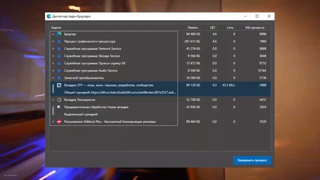Click the puzzle icon beside Процесс графического процессора
This screenshot has width=320, height=180.
pos(59,41)
